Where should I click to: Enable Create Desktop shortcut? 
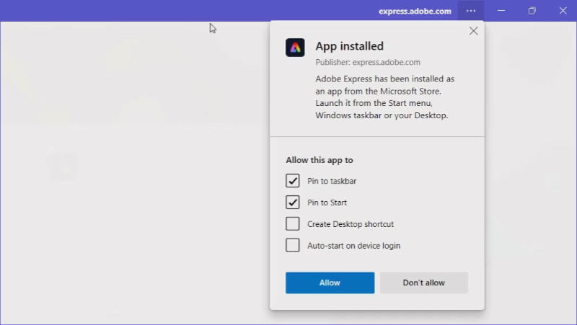coord(293,223)
